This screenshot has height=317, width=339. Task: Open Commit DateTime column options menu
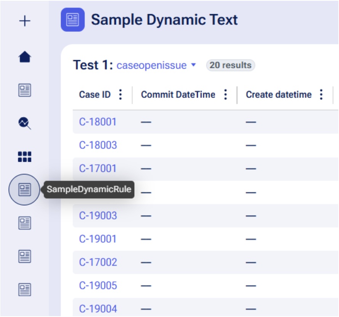(225, 95)
